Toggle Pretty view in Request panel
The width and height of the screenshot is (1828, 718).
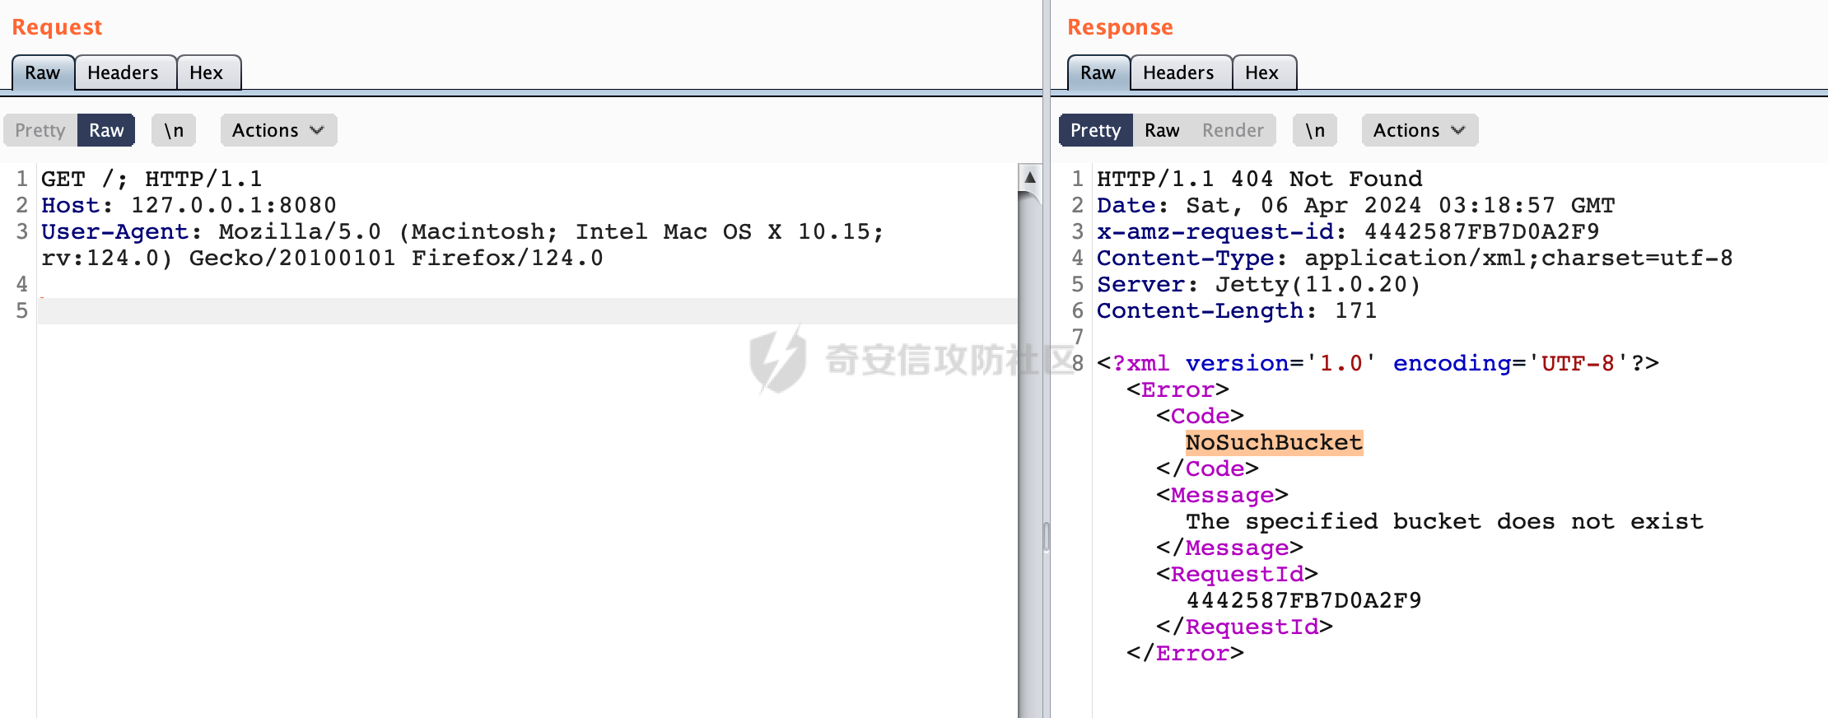click(40, 130)
